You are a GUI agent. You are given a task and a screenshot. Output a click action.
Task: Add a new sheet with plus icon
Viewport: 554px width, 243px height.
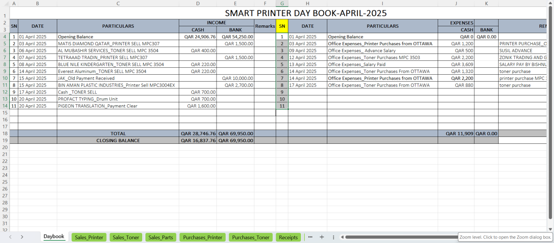[322, 237]
